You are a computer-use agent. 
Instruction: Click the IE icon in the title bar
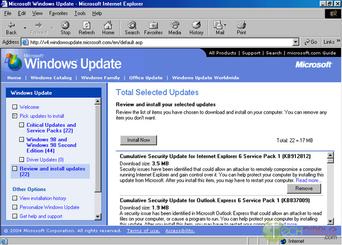[x=4, y=4]
